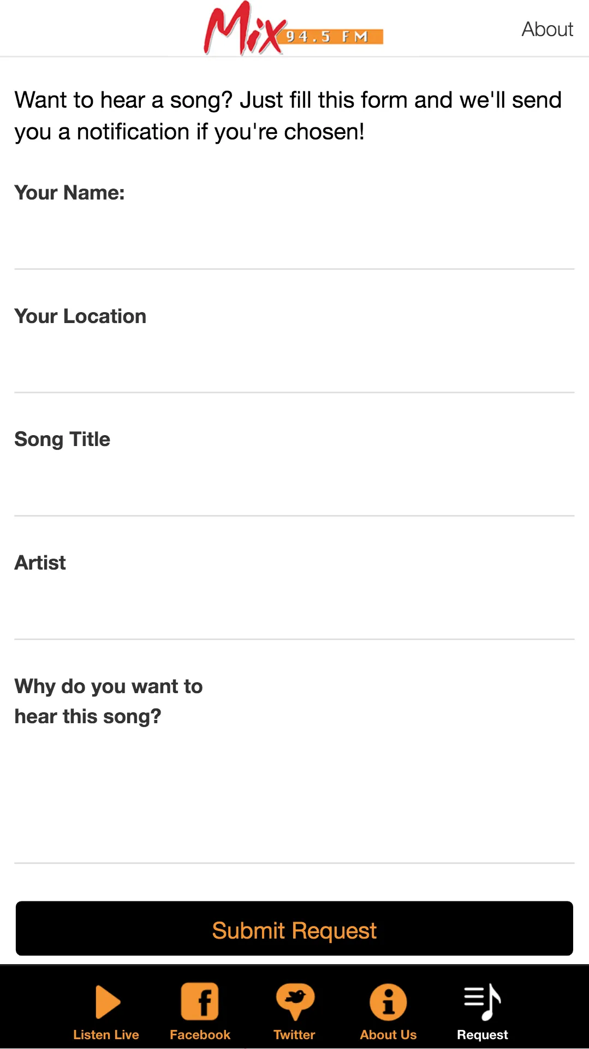
Task: Choose the Twitter tab label
Action: pos(294,1035)
